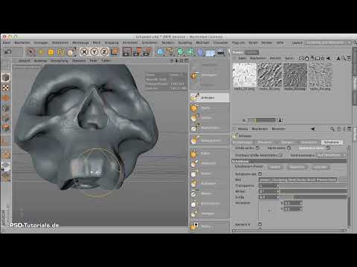
Task: Select the first white stencil thumbnail
Action: (244, 75)
